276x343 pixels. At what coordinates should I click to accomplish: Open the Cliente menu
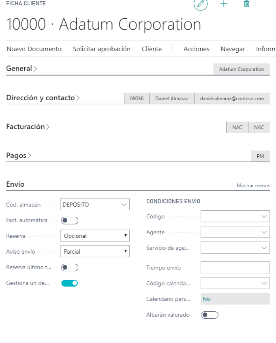pyautogui.click(x=152, y=49)
